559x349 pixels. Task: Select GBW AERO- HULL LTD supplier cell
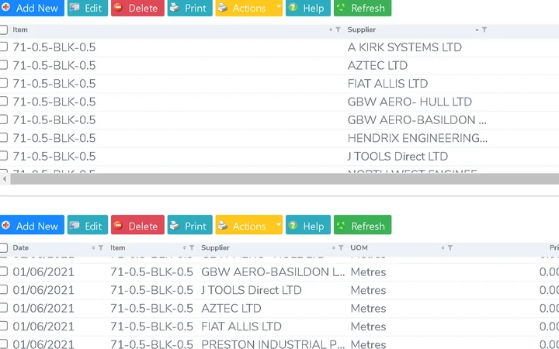[410, 102]
